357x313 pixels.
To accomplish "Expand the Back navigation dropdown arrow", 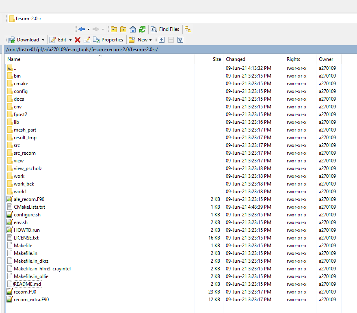I will [x=88, y=29].
